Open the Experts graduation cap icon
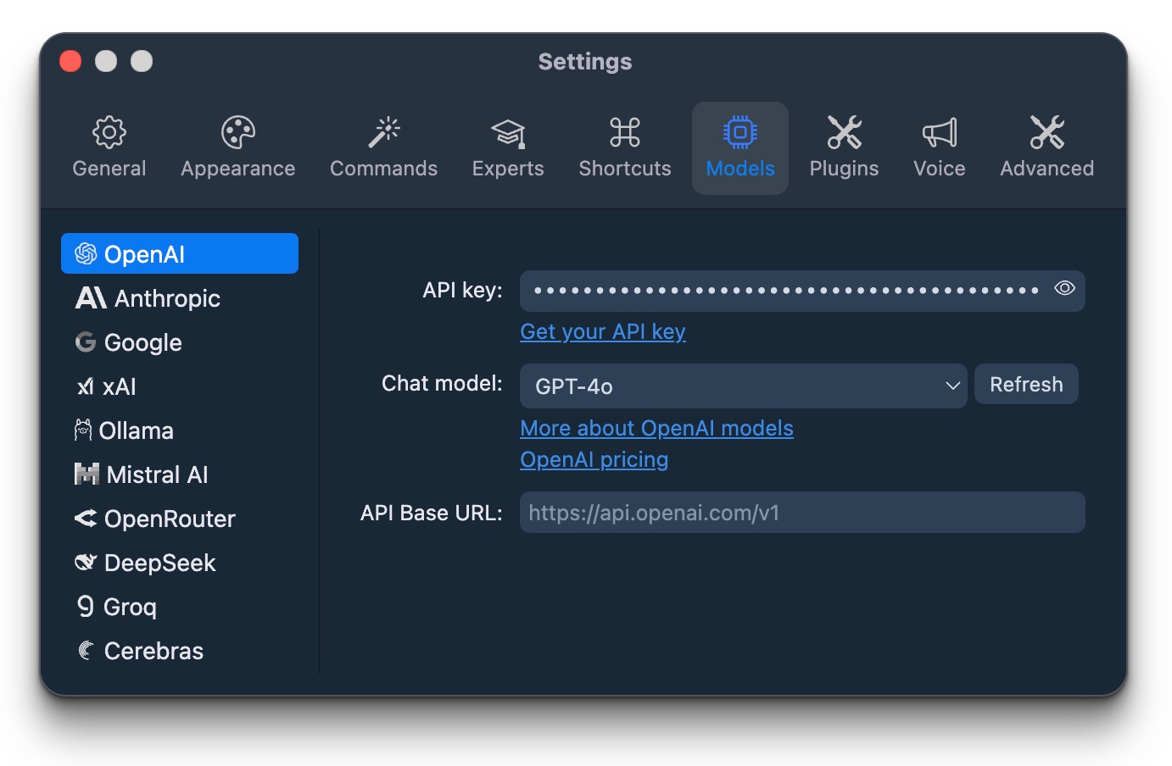The height and width of the screenshot is (766, 1172). (508, 132)
